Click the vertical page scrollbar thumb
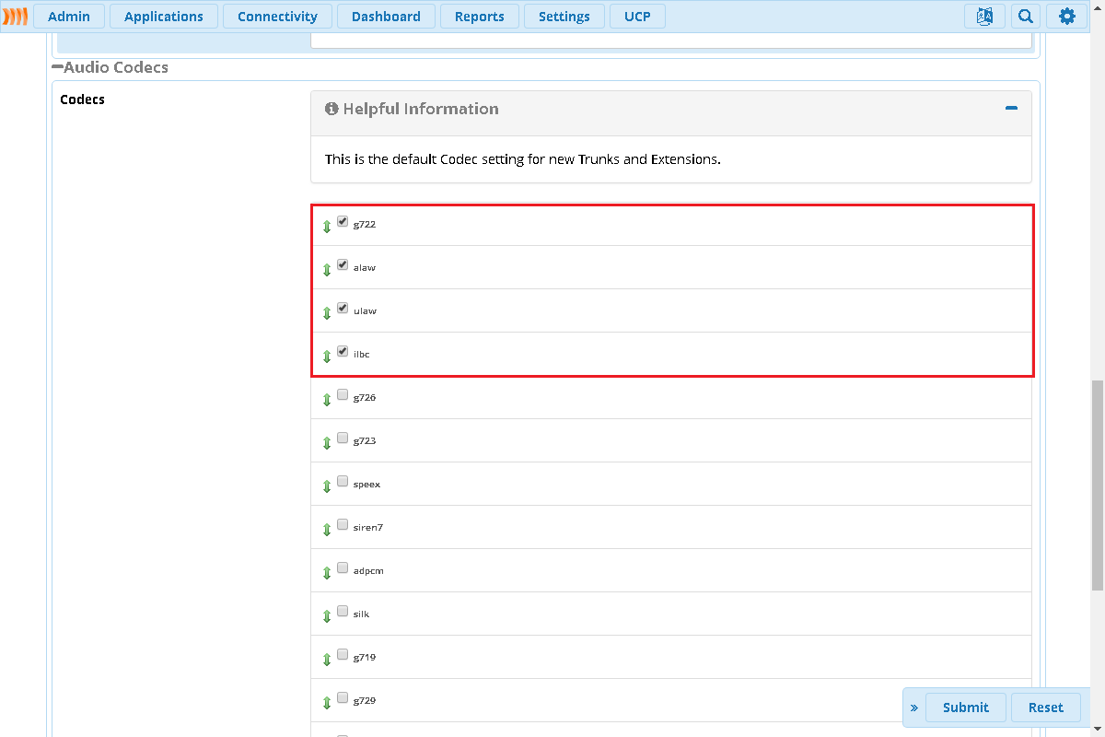The height and width of the screenshot is (737, 1105). tap(1097, 484)
